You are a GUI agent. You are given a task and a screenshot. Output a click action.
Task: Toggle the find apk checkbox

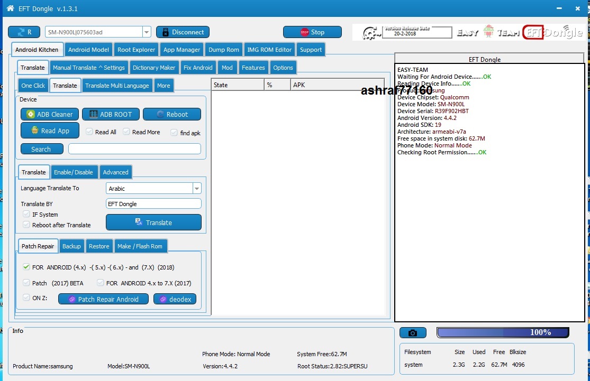point(174,133)
